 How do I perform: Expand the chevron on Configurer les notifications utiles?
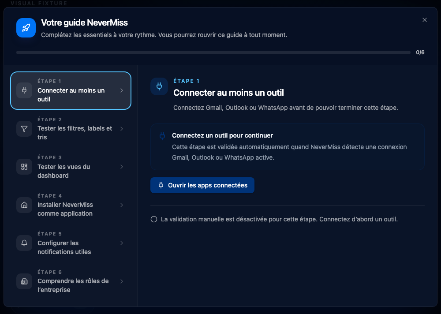tap(122, 243)
